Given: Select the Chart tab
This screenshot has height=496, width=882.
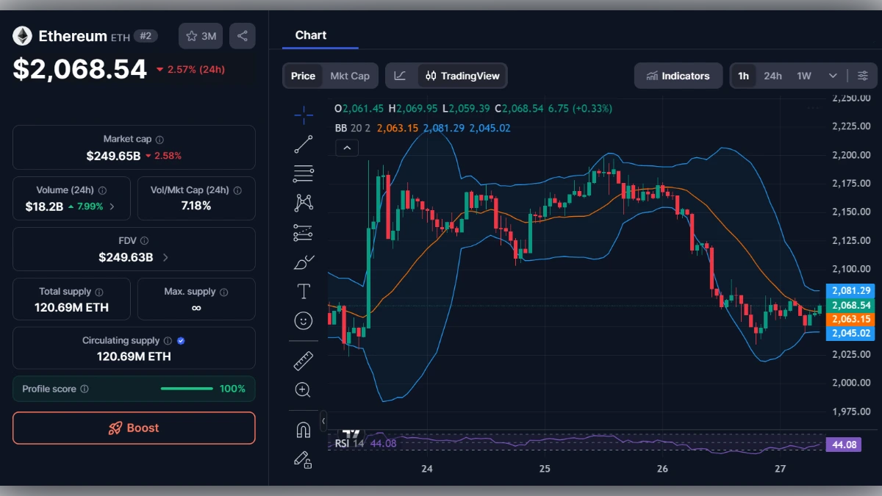Looking at the screenshot, I should pyautogui.click(x=310, y=35).
